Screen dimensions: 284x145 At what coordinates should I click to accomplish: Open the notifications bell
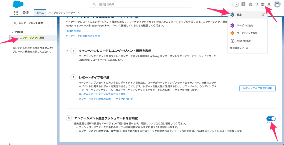[x=269, y=4]
